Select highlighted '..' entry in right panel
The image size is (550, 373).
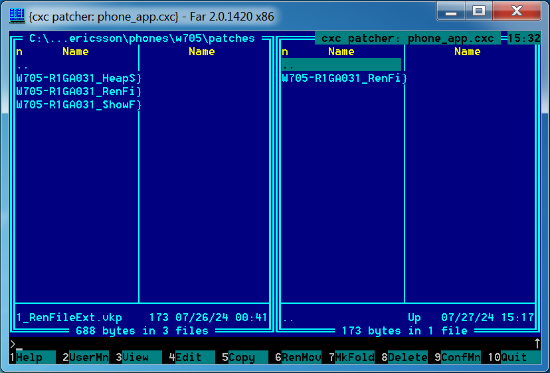pyautogui.click(x=341, y=65)
